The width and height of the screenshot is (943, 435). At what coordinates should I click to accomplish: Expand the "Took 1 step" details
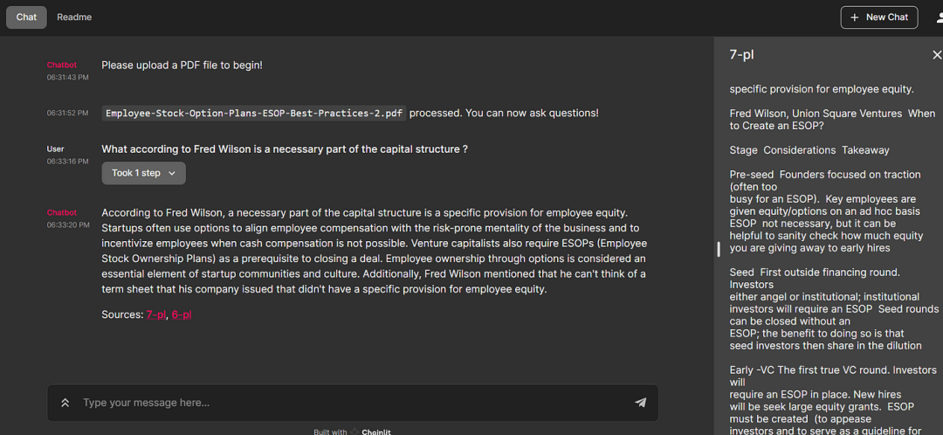[x=143, y=173]
